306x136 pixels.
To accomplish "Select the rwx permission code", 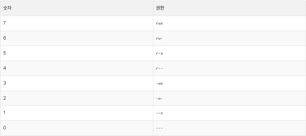I will 159,24.
